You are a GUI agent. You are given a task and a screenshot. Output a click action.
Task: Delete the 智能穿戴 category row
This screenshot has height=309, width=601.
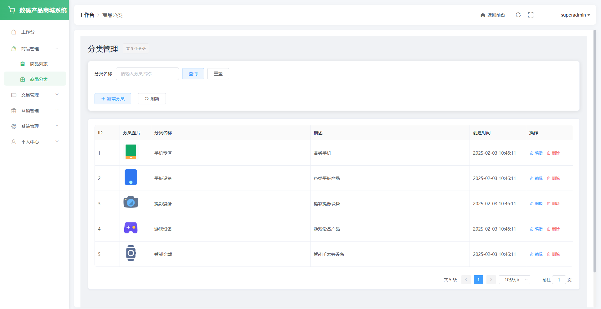(553, 254)
